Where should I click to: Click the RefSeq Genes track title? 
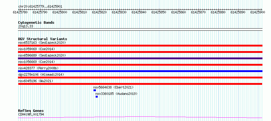pyautogui.click(x=31, y=111)
